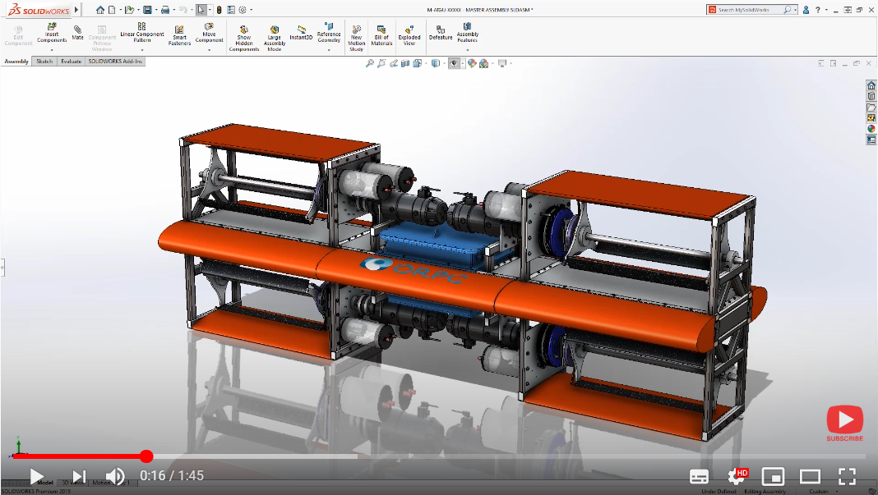Click the Rebuild traffic light icon
Image resolution: width=878 pixels, height=495 pixels.
pyautogui.click(x=219, y=10)
